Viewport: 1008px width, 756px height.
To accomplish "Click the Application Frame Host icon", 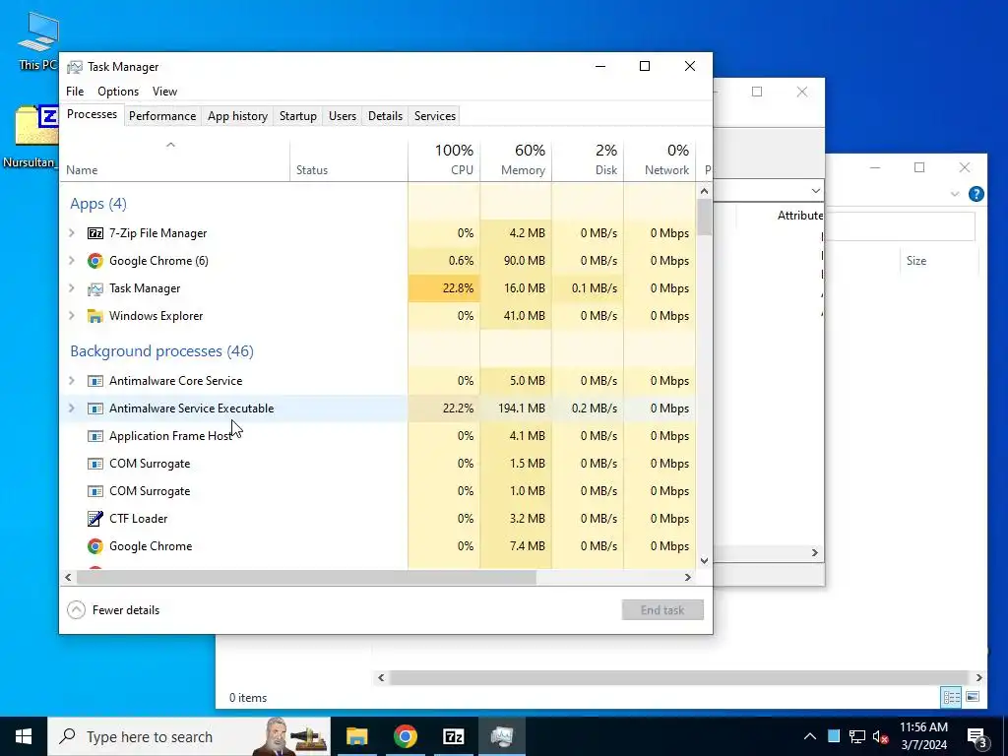I will click(x=95, y=436).
